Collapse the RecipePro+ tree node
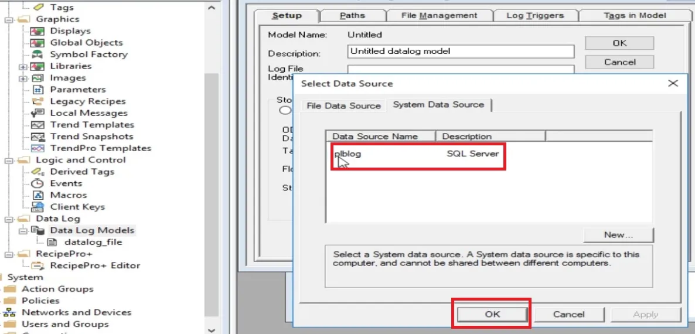 pos(8,254)
